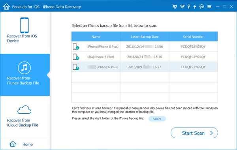
Task: Click the device icon in the iPhone(iPhone 6 Plus) row
Action: pyautogui.click(x=76, y=47)
